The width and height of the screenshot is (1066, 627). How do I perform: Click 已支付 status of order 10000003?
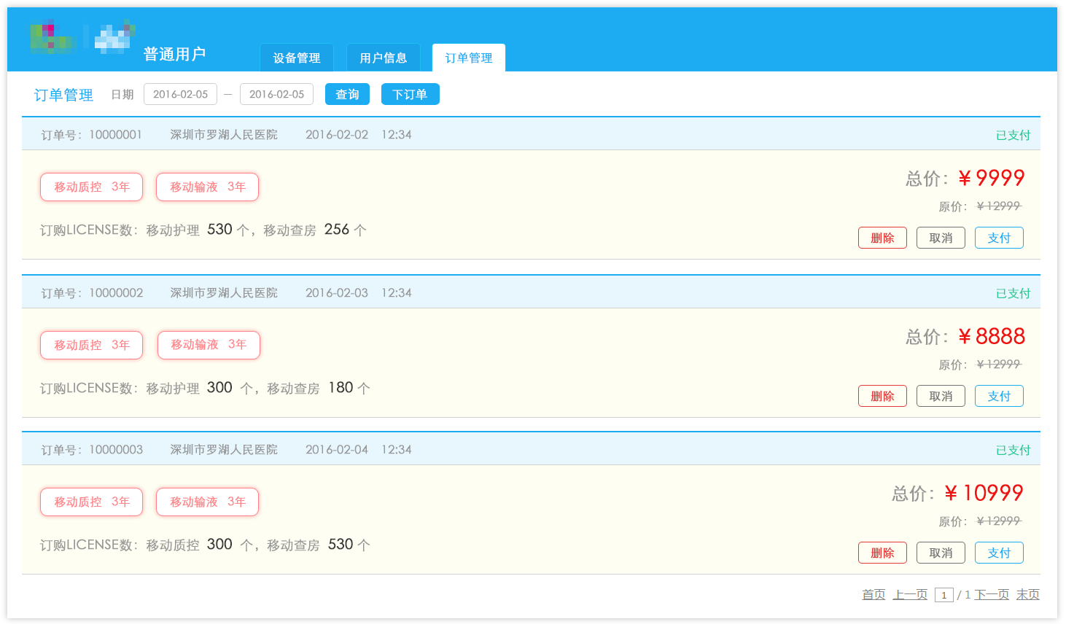click(1013, 450)
